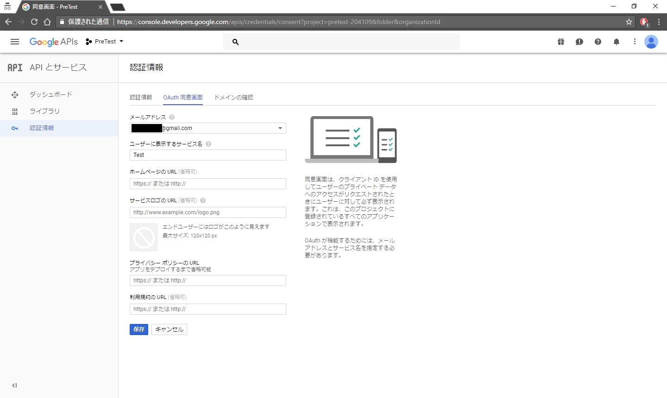Open a new browser tab
Screen dimensions: 667x398
[118, 7]
